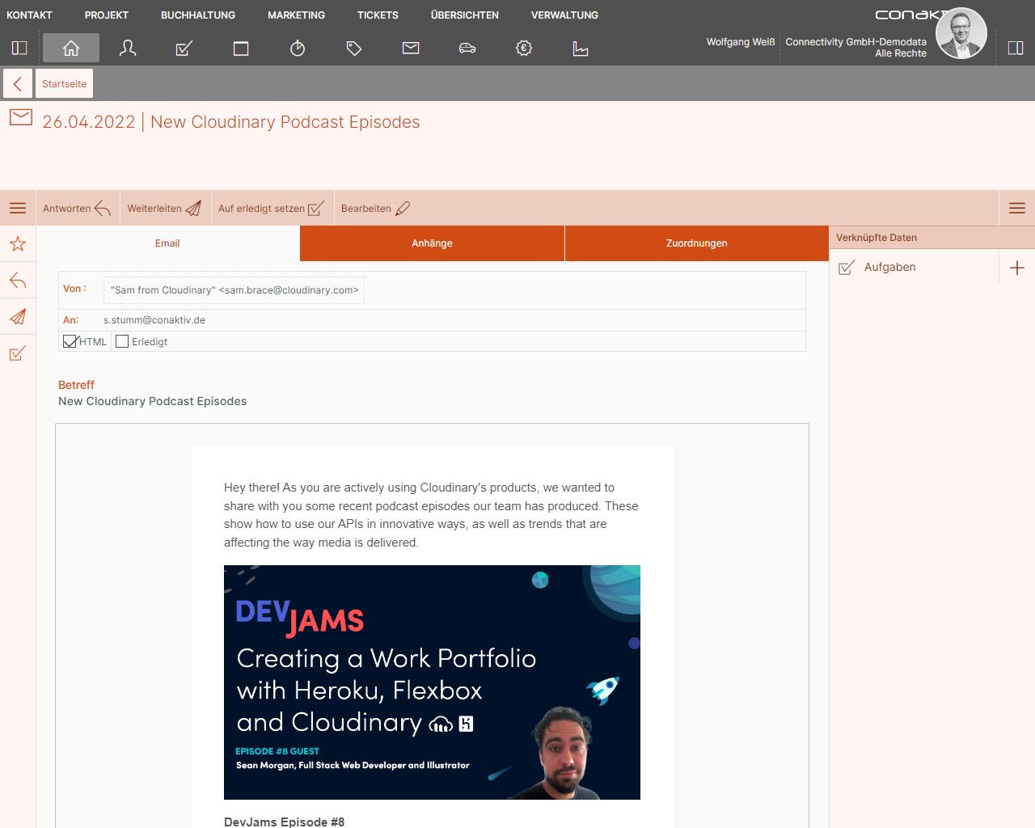The height and width of the screenshot is (828, 1035).
Task: Expand the right hamburger menu
Action: [1017, 209]
